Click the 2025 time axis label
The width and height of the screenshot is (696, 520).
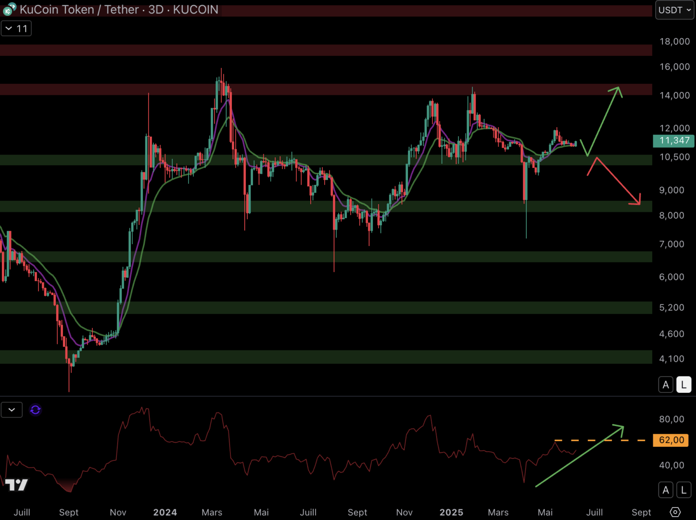[451, 512]
